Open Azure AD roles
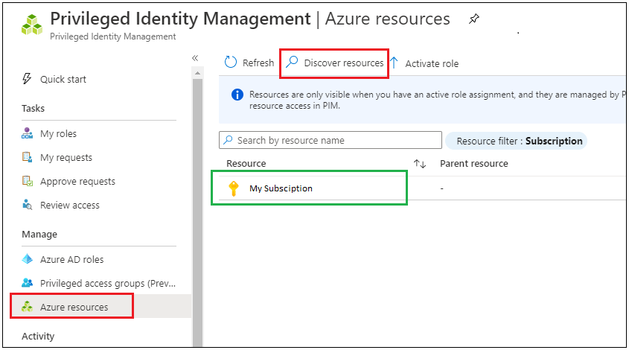This screenshot has height=350, width=629. [x=71, y=260]
